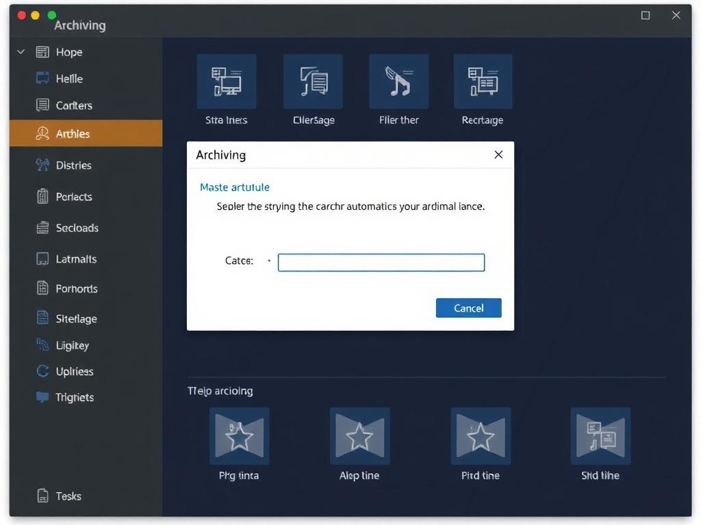The width and height of the screenshot is (701, 525).
Task: Select the Uplriess sidebar entry
Action: point(74,372)
